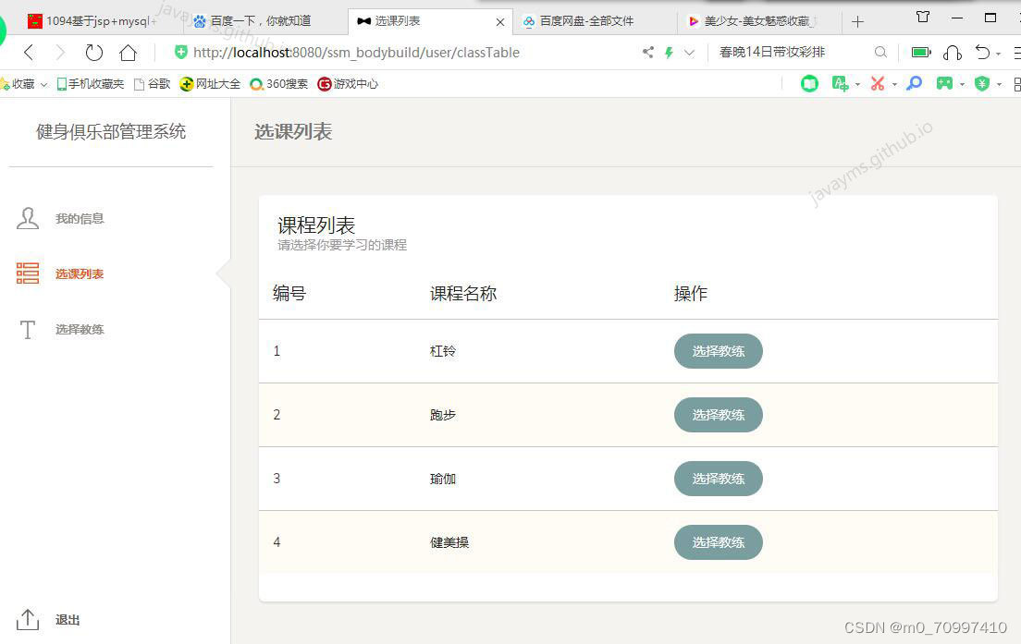Open 我的信息 in the sidebar
Viewport: 1021px width, 644px height.
[x=80, y=219]
